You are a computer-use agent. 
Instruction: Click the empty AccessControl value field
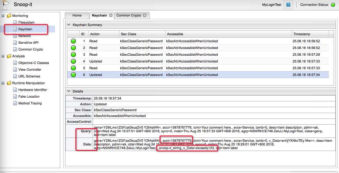pos(214,122)
